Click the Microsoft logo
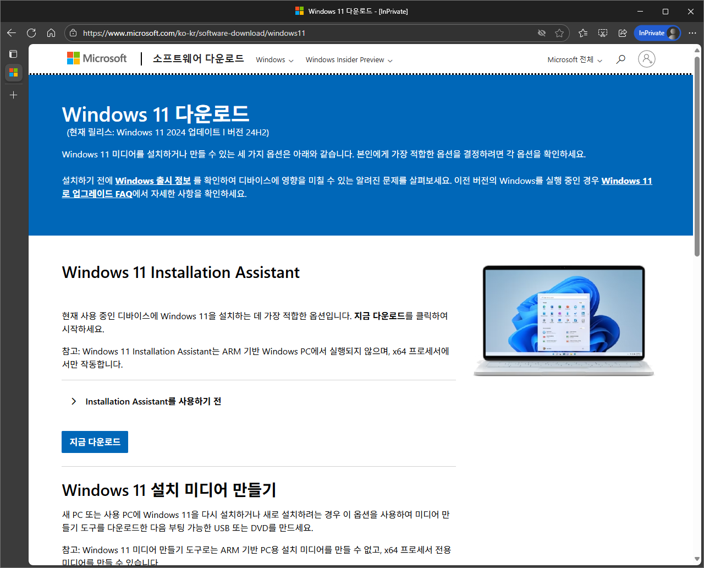704x568 pixels. 97,58
